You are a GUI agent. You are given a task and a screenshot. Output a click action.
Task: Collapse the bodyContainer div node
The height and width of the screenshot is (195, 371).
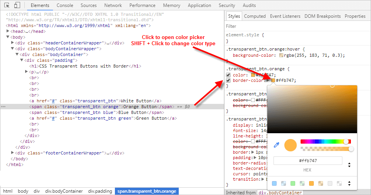coord(17,54)
